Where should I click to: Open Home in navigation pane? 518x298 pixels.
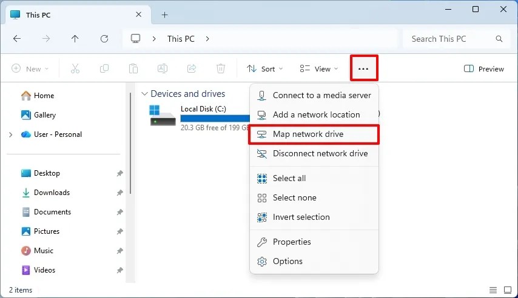click(x=44, y=96)
